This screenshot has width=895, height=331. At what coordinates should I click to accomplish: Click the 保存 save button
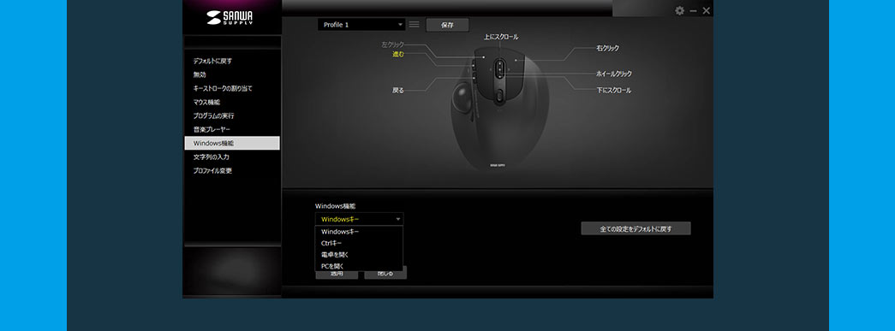(x=447, y=25)
